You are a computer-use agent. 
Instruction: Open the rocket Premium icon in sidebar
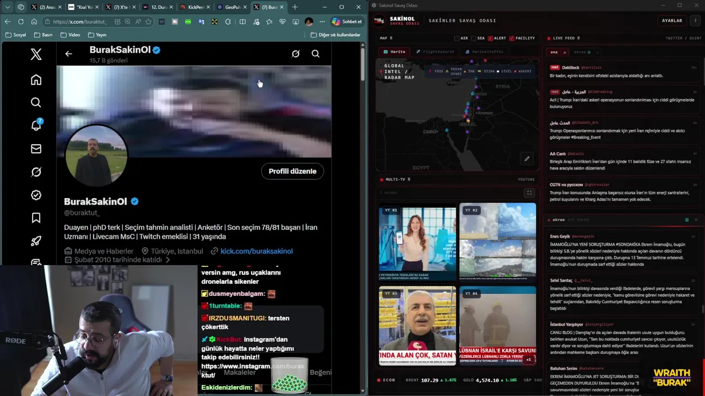click(36, 241)
